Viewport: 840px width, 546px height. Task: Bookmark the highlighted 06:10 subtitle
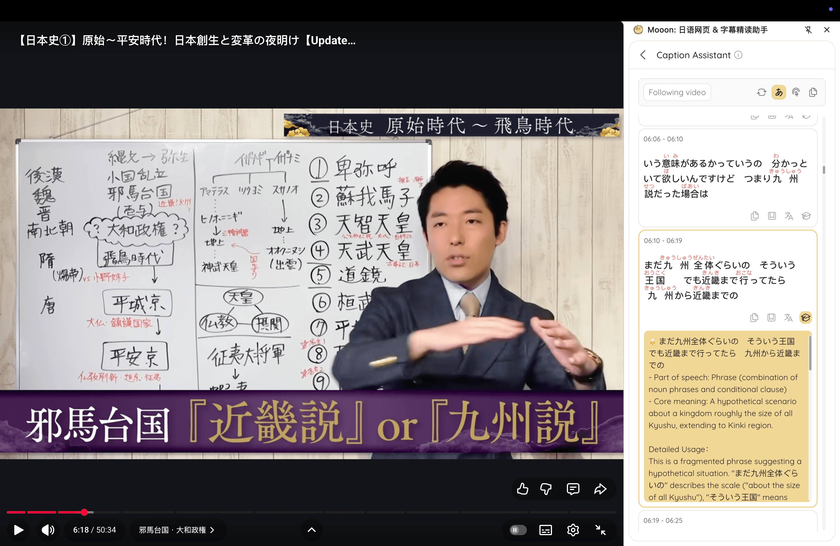pyautogui.click(x=771, y=318)
